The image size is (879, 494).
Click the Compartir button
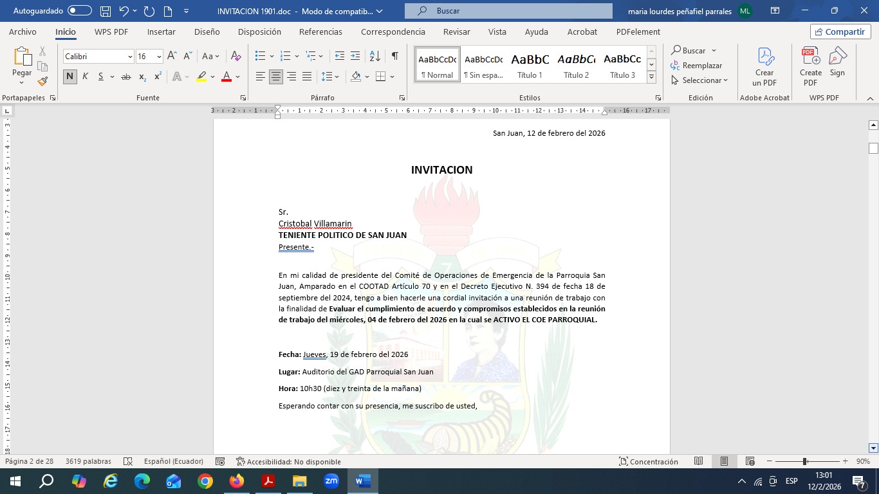tap(840, 32)
